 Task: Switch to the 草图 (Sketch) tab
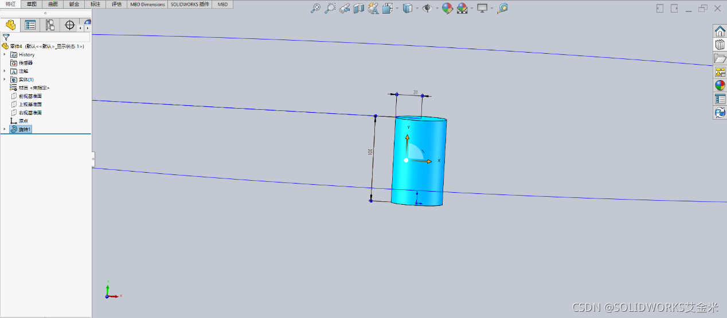32,4
